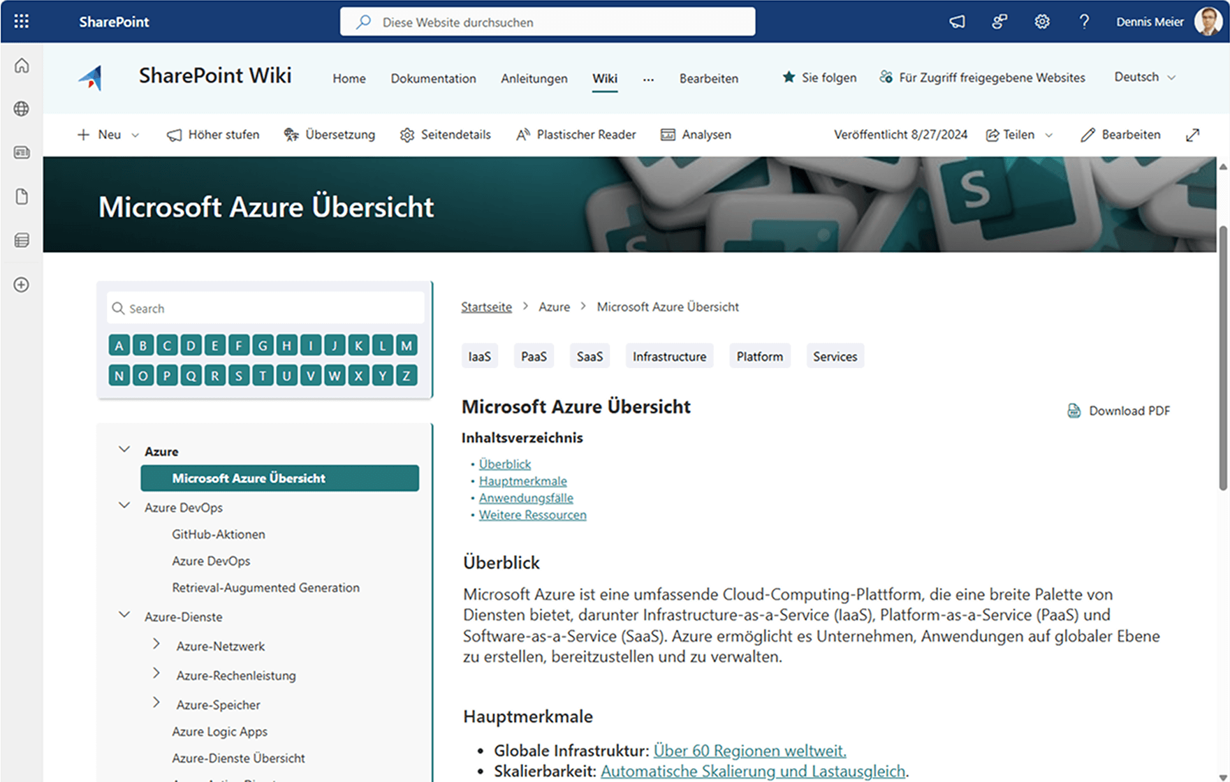Image resolution: width=1230 pixels, height=782 pixels.
Task: Open the lists icon in left rail
Action: tap(22, 241)
